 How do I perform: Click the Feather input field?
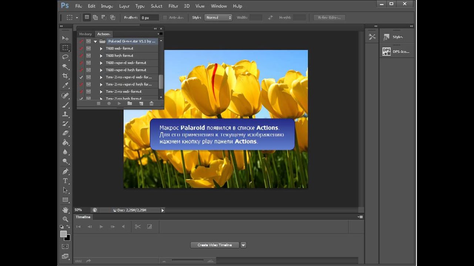[149, 17]
